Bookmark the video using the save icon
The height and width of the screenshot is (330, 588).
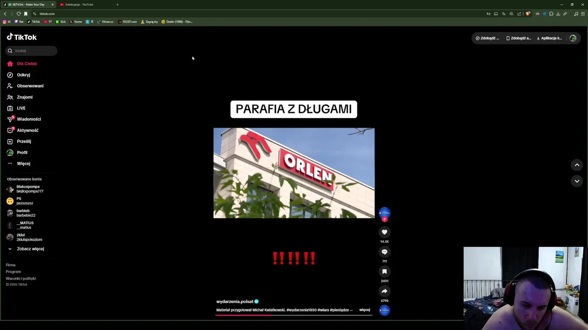pos(384,271)
